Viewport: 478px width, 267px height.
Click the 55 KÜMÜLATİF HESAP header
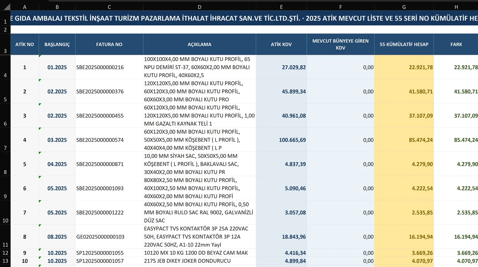tap(404, 44)
